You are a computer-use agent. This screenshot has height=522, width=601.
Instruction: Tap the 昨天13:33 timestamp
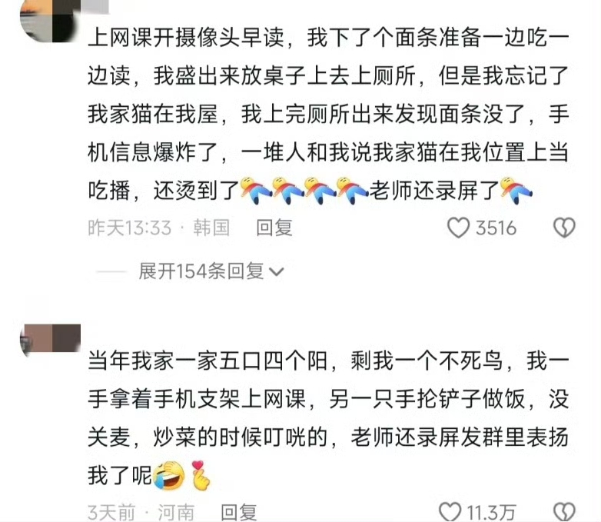(x=130, y=228)
